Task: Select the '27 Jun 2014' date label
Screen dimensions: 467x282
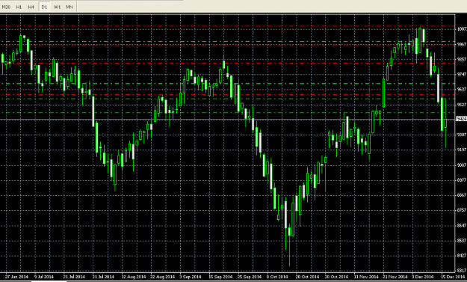Action: click(x=16, y=277)
